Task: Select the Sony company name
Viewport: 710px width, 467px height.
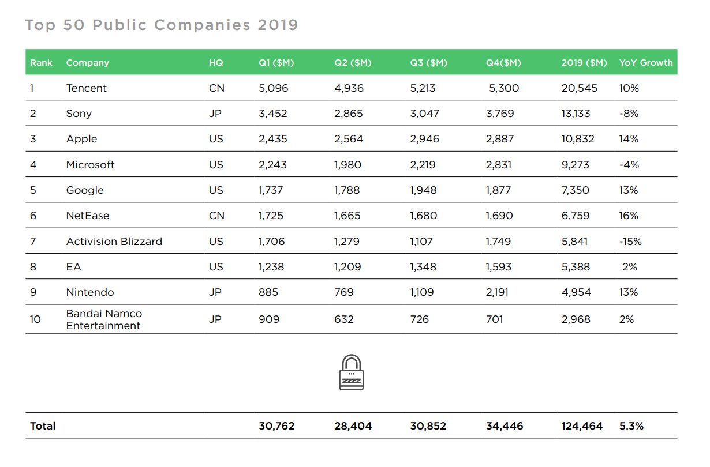Action: tap(79, 114)
